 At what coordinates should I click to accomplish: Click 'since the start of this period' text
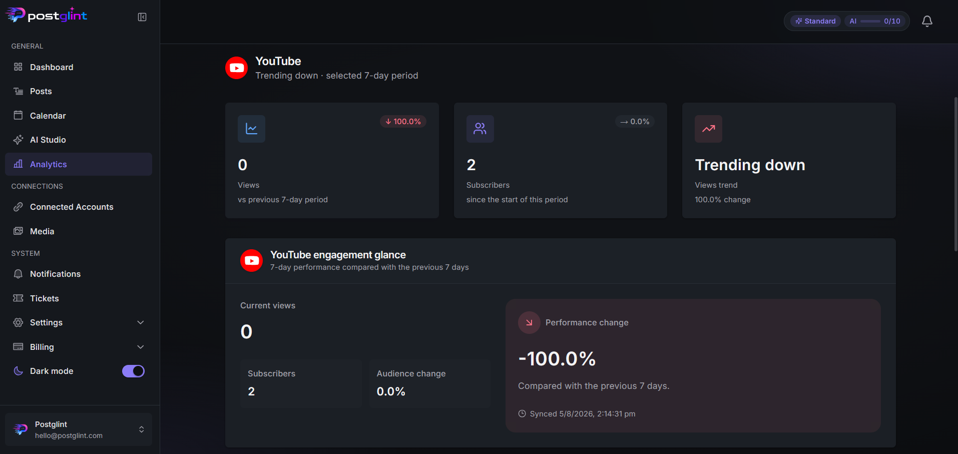click(x=517, y=200)
